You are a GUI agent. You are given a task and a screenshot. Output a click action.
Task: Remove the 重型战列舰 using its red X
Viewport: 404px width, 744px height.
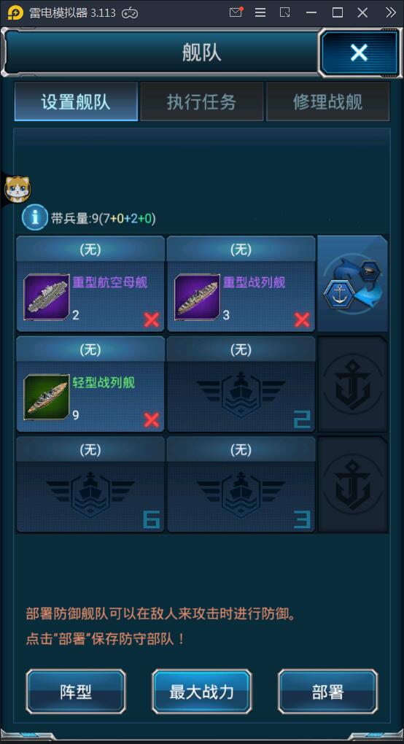pyautogui.click(x=302, y=320)
